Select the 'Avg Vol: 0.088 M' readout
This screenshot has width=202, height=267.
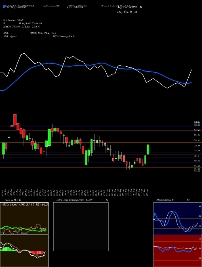click(130, 7)
